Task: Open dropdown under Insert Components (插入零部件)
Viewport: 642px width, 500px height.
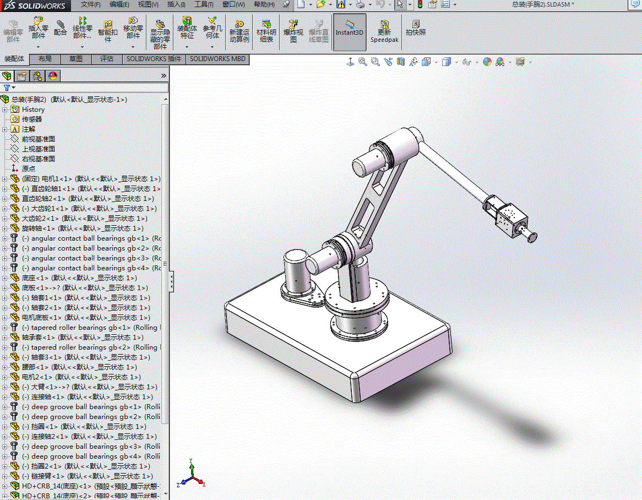Action: tap(38, 47)
